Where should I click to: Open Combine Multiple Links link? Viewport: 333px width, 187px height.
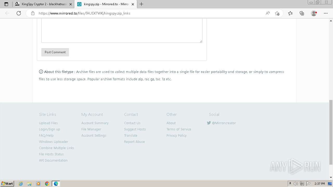pyautogui.click(x=56, y=148)
